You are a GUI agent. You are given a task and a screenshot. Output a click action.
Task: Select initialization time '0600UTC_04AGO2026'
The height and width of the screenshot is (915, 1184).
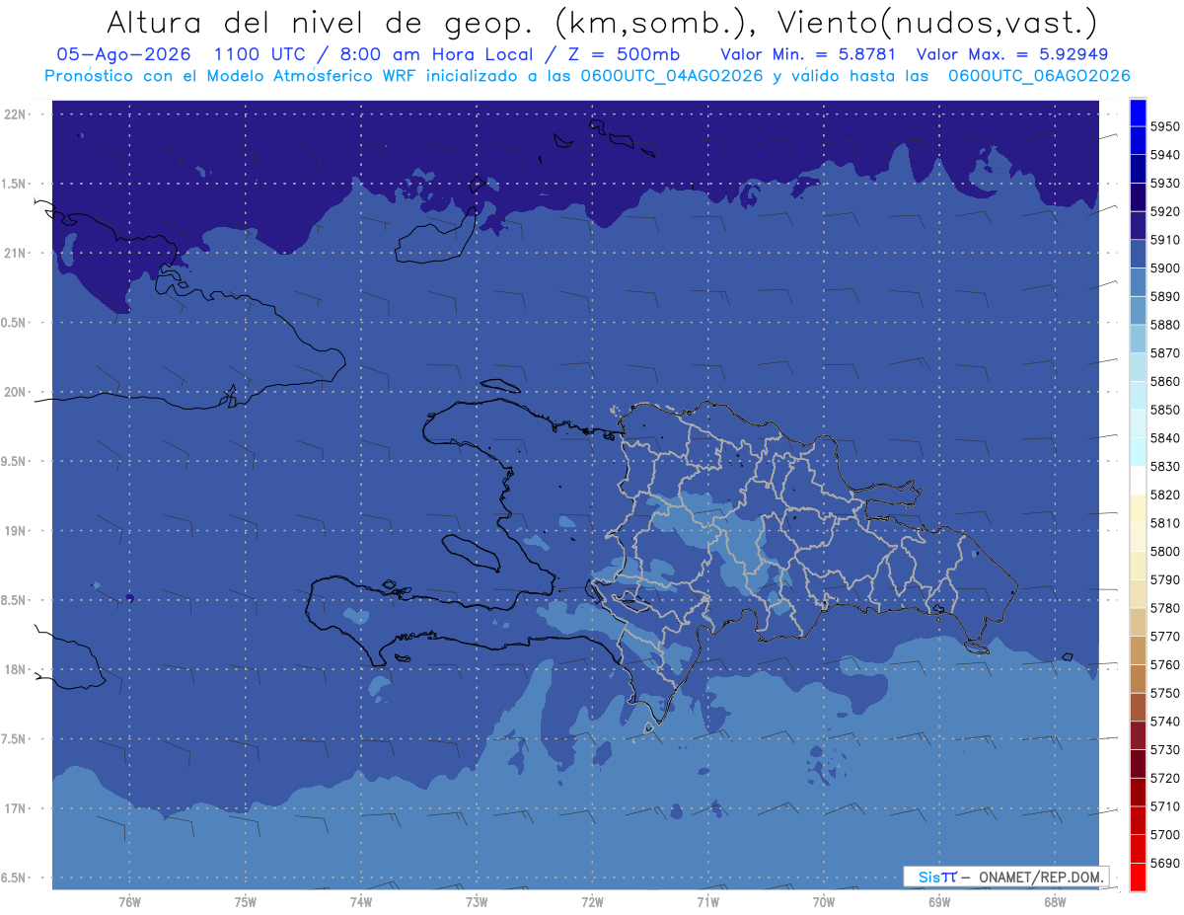point(670,75)
